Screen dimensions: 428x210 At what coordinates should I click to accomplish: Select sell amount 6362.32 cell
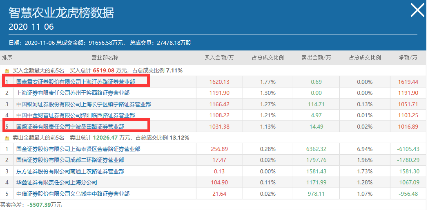coord(316,149)
